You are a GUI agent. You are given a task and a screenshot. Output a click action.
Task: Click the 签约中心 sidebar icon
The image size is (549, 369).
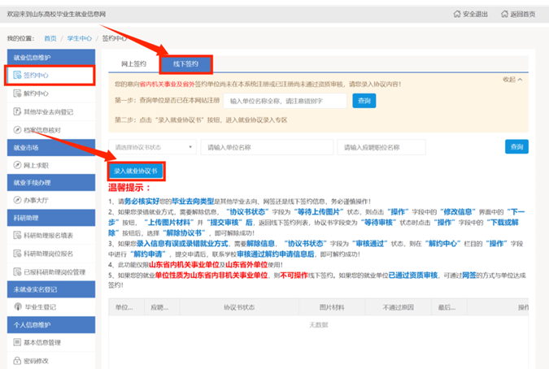click(17, 76)
